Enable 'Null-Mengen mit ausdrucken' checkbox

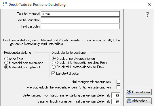(x=118, y=82)
